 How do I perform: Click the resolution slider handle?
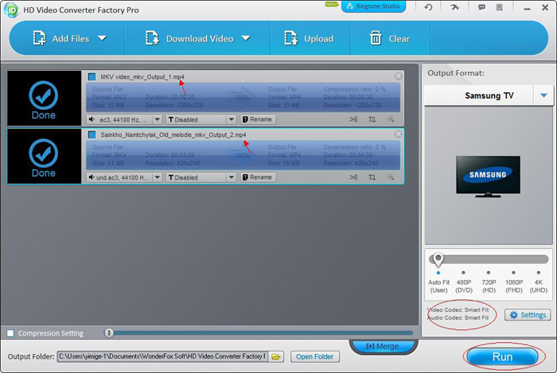[x=438, y=260]
